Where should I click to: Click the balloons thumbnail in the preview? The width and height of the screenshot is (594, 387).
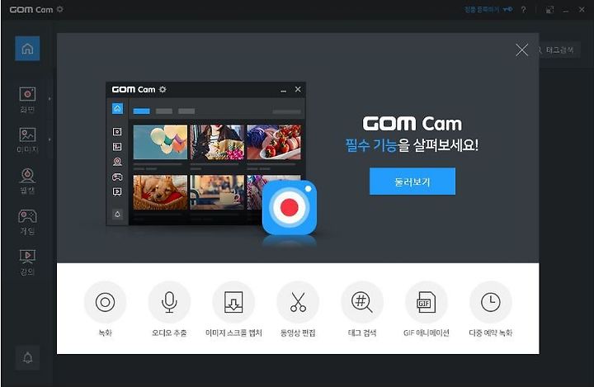(x=160, y=142)
